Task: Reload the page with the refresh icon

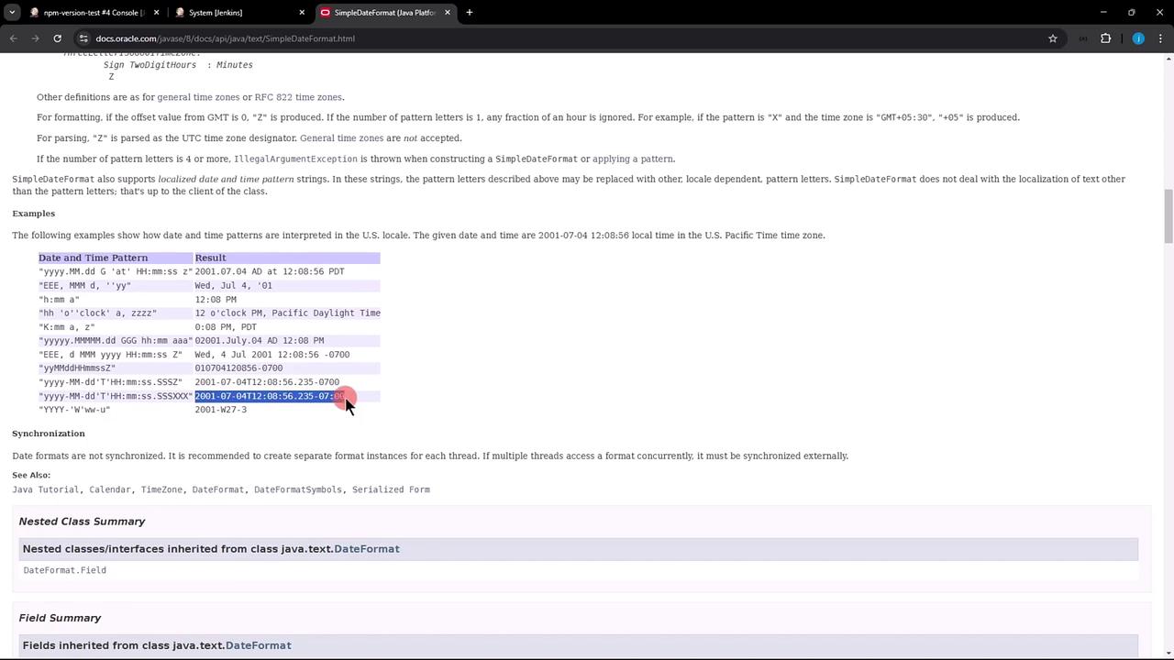Action: pyautogui.click(x=57, y=38)
